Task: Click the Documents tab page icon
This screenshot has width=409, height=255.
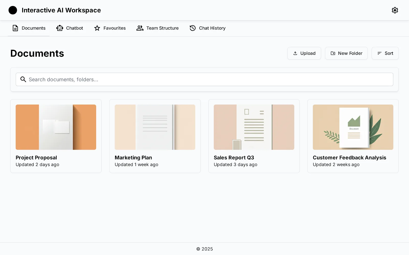Action: [15, 28]
